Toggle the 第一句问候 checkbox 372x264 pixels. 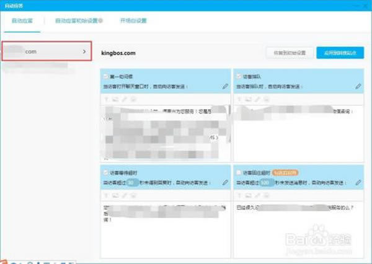[x=106, y=76]
